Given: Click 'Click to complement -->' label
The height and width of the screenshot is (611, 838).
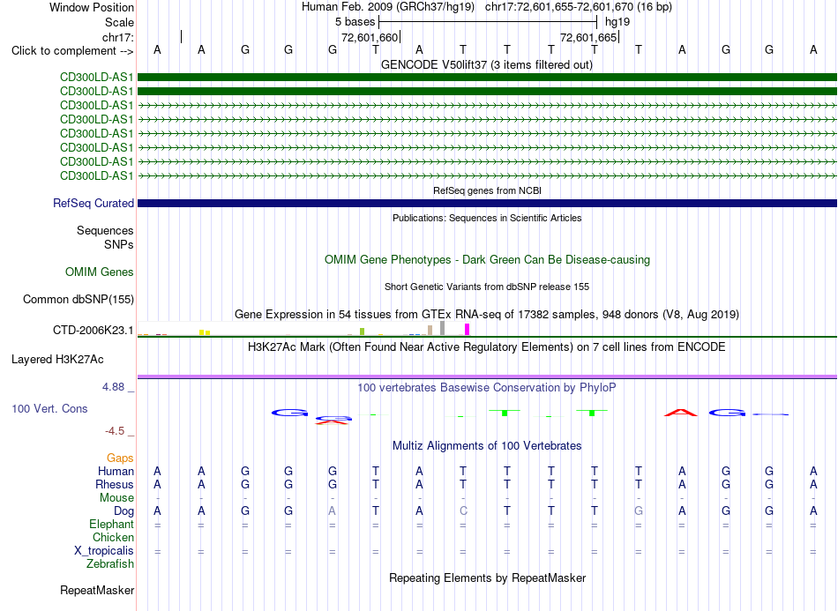Looking at the screenshot, I should click(72, 51).
